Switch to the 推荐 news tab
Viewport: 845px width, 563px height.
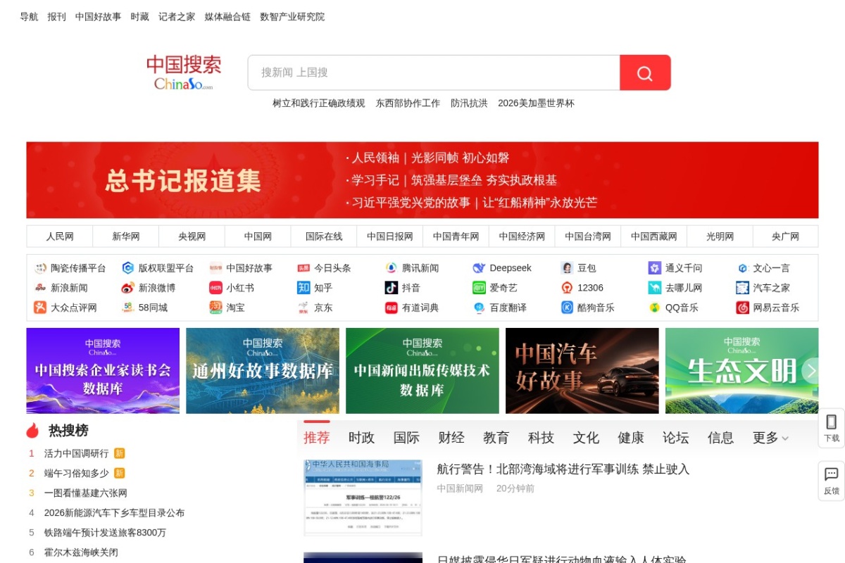tap(317, 438)
